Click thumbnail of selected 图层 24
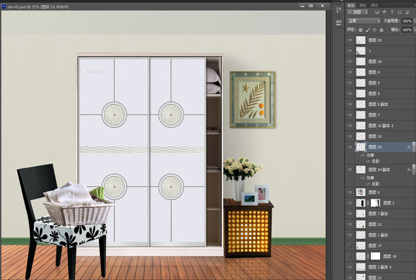This screenshot has height=280, width=416. 361,147
